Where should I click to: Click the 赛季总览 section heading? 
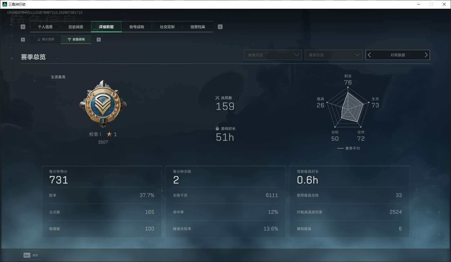(33, 57)
